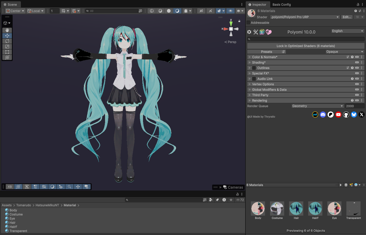Enable the Audio Link checkbox

pyautogui.click(x=254, y=79)
